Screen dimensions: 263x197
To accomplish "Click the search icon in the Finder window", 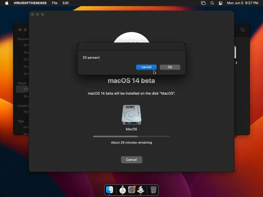I will (x=242, y=30).
